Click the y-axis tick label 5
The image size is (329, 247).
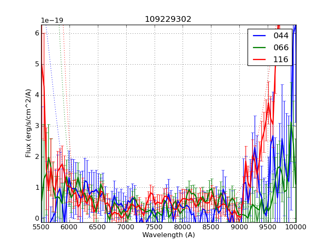(37, 64)
